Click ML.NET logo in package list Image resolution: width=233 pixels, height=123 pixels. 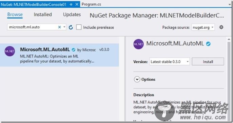10,51
